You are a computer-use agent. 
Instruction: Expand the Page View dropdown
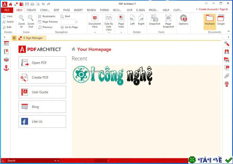coord(121,32)
